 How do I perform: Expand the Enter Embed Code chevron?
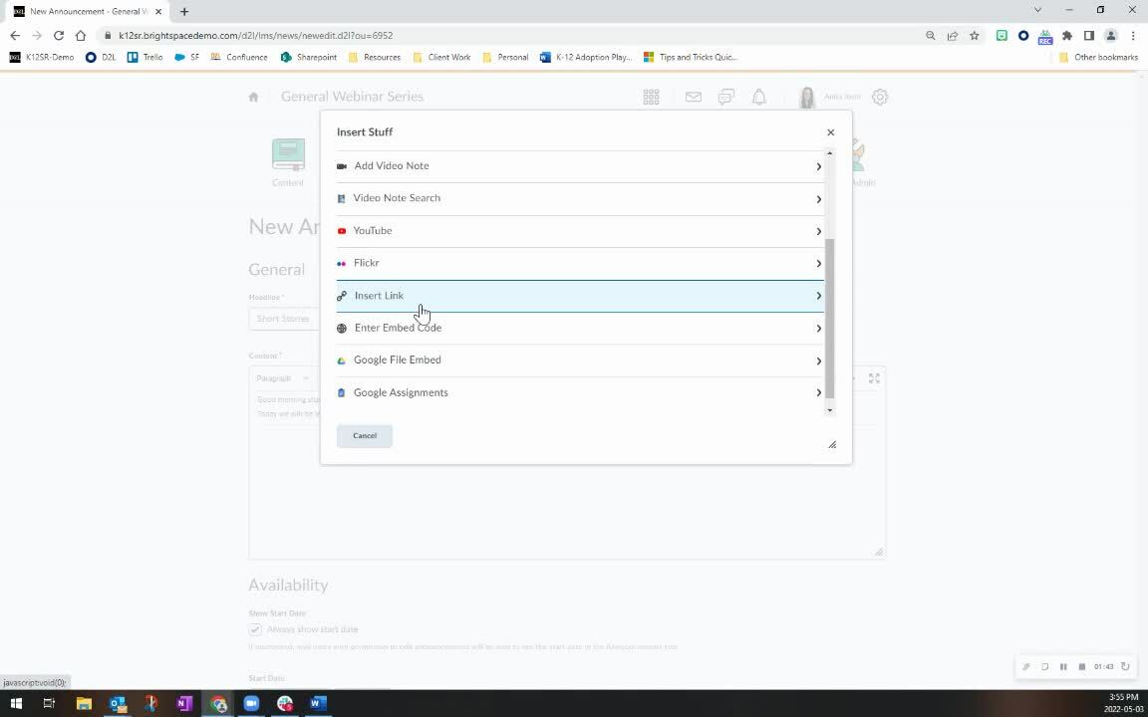tap(818, 329)
